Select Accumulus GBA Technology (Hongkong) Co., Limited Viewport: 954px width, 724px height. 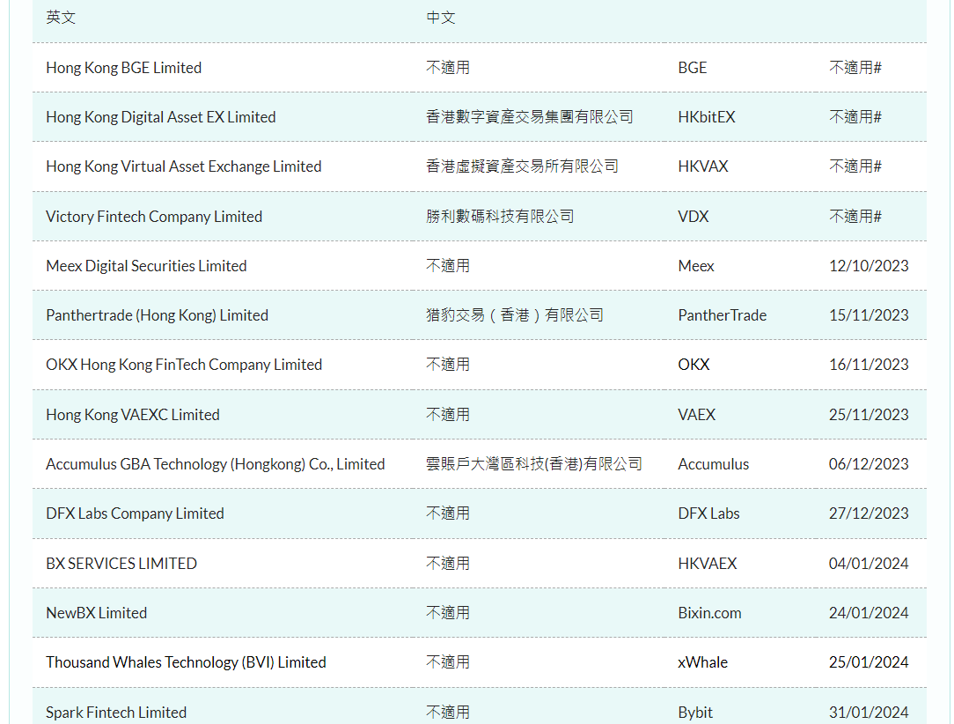pyautogui.click(x=216, y=464)
